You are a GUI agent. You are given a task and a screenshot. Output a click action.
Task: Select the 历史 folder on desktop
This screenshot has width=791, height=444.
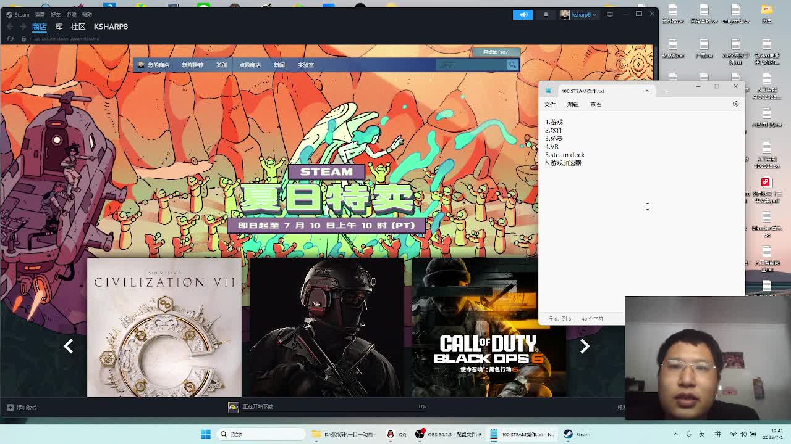[x=766, y=14]
